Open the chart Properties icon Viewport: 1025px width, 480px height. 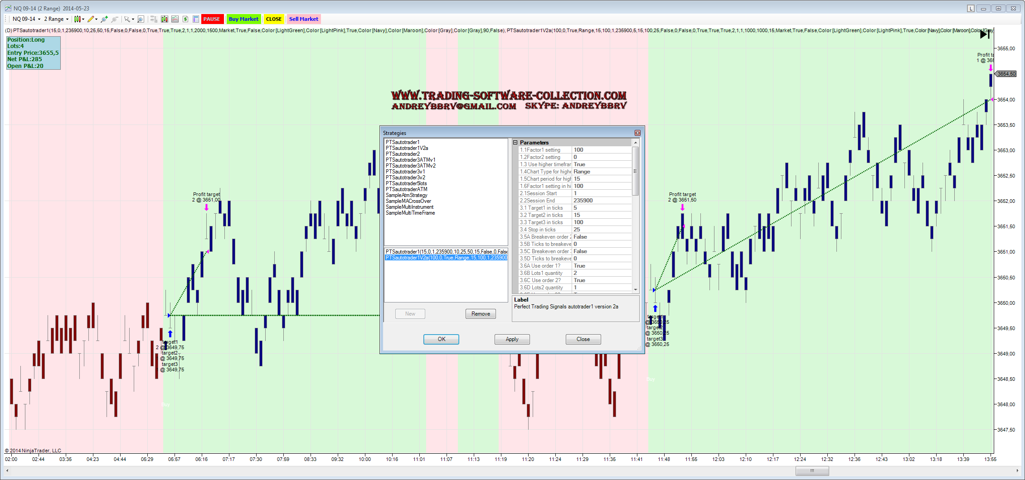tap(196, 19)
